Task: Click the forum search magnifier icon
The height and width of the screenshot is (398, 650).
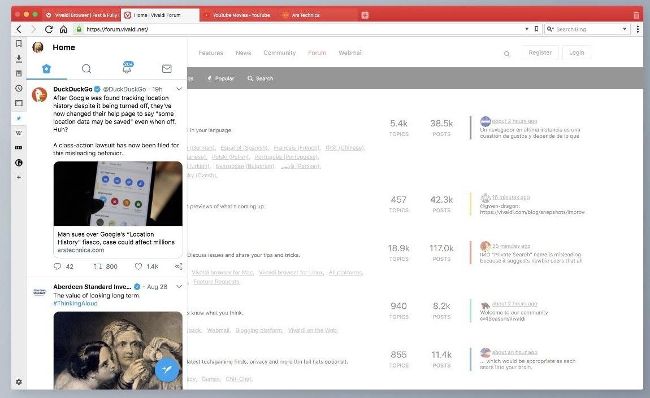Action: pyautogui.click(x=506, y=54)
